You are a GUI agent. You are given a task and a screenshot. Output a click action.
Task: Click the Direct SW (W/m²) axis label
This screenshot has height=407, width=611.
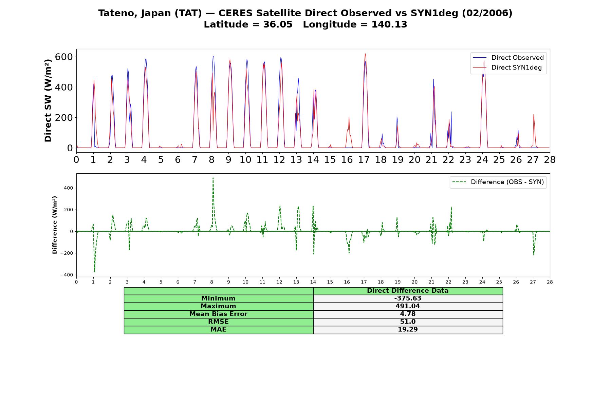(48, 101)
